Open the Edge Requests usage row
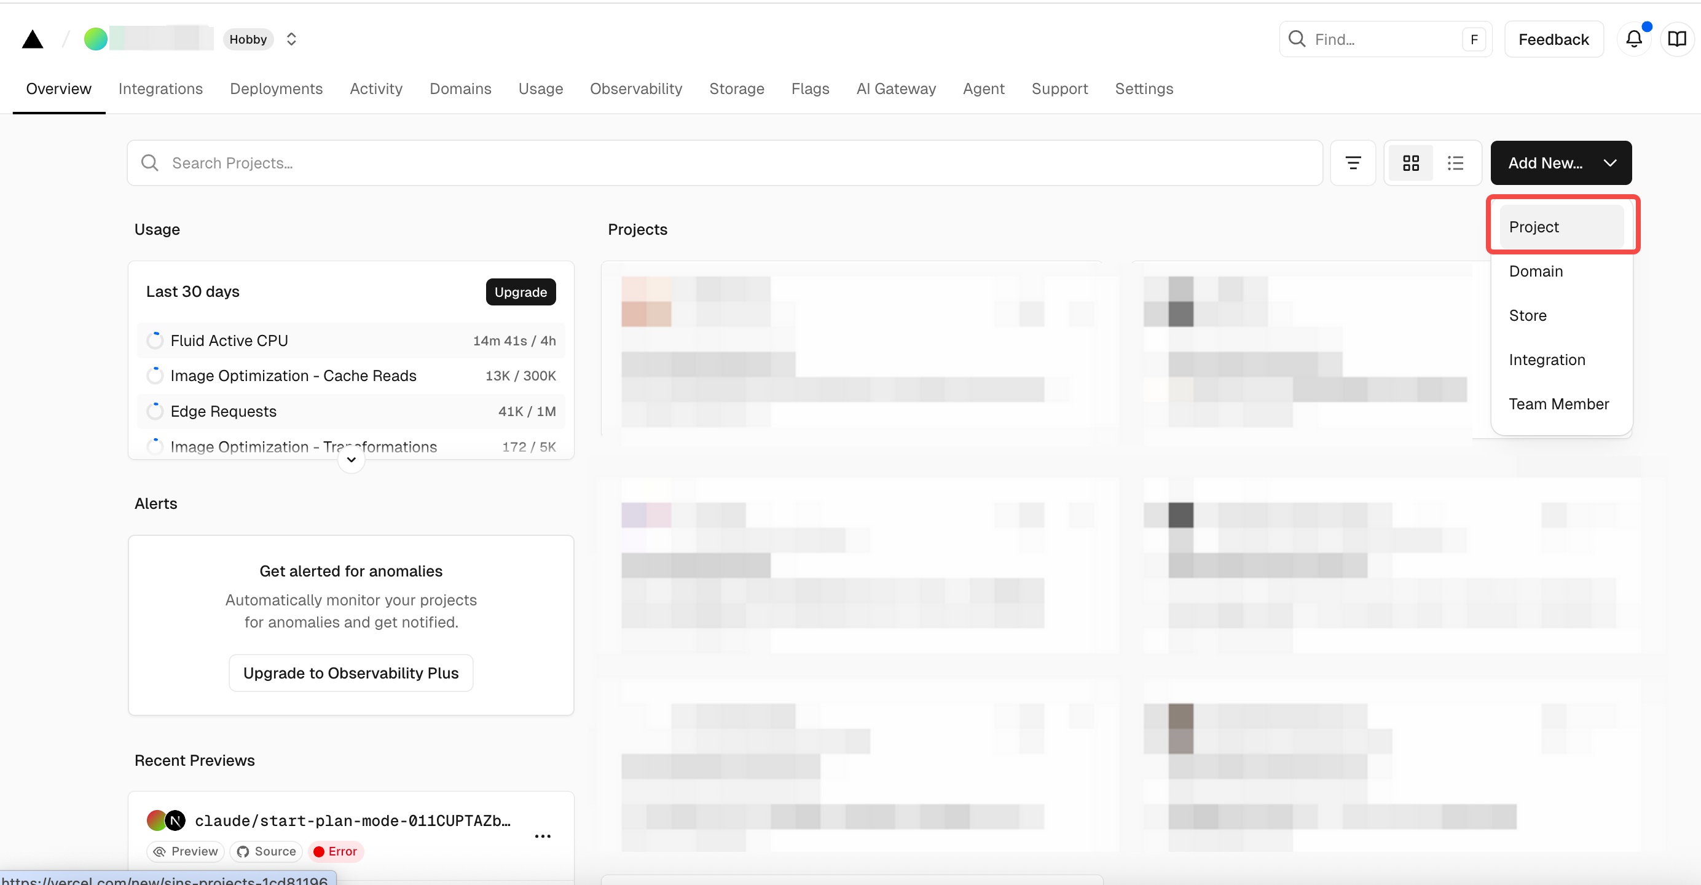The height and width of the screenshot is (885, 1701). point(351,411)
